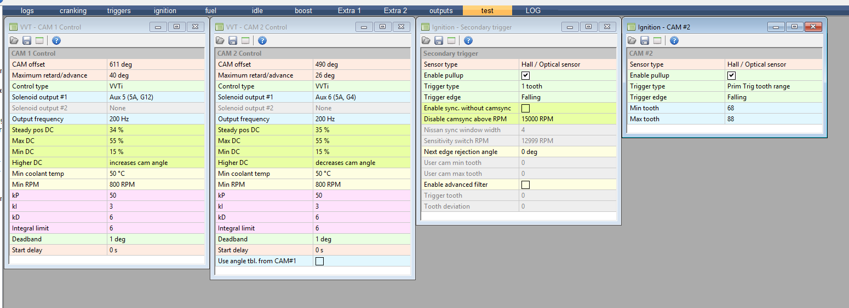Check Use angle tbl. from CAM#1
This screenshot has width=849, height=308.
[x=319, y=261]
